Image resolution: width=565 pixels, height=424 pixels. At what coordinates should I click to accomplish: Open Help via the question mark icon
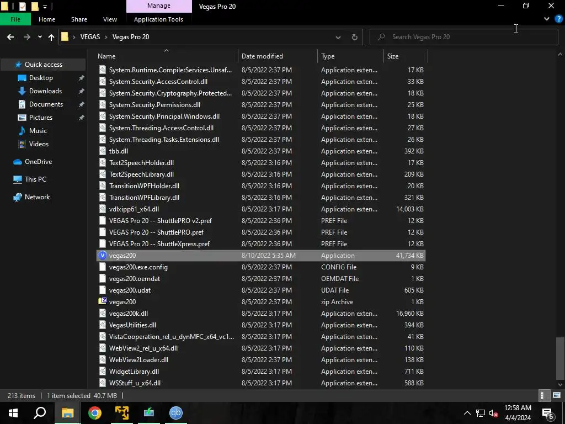click(x=559, y=19)
